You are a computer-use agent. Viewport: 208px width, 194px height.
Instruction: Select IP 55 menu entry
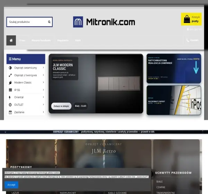(x=26, y=90)
